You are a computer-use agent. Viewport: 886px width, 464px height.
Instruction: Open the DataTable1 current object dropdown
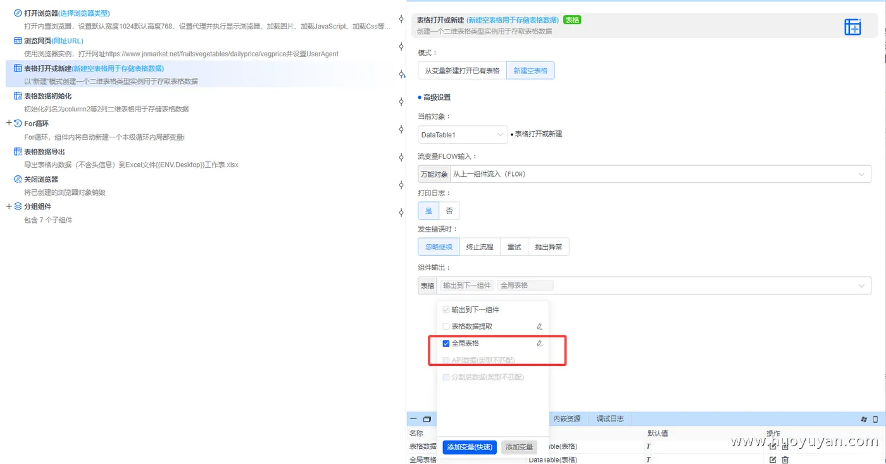[463, 134]
